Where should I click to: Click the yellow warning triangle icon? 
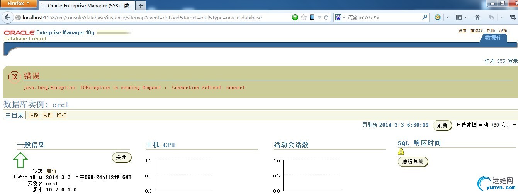tap(401, 152)
